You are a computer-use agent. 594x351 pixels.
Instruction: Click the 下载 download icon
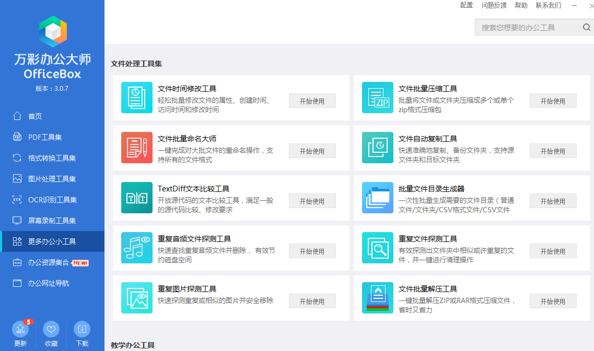tap(82, 329)
